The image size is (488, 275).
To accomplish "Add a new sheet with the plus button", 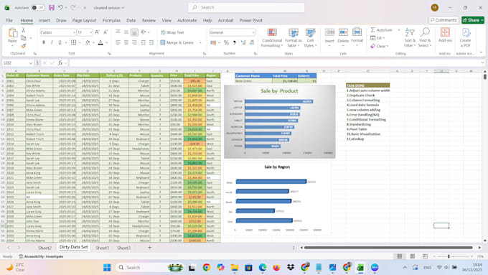I will point(150,248).
